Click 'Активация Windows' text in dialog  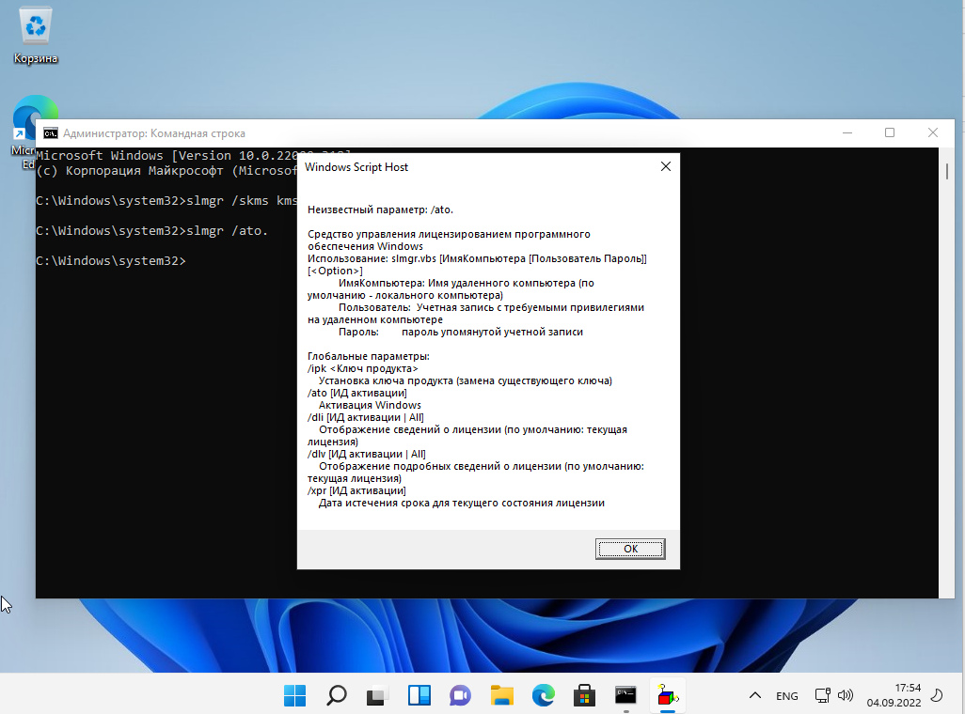point(370,405)
